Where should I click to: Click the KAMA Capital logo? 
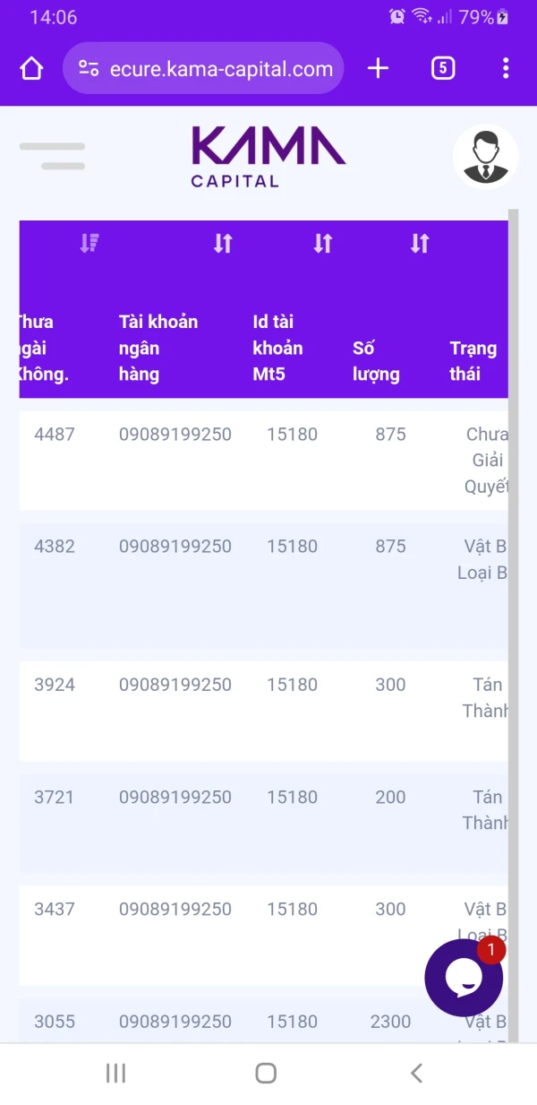[268, 156]
